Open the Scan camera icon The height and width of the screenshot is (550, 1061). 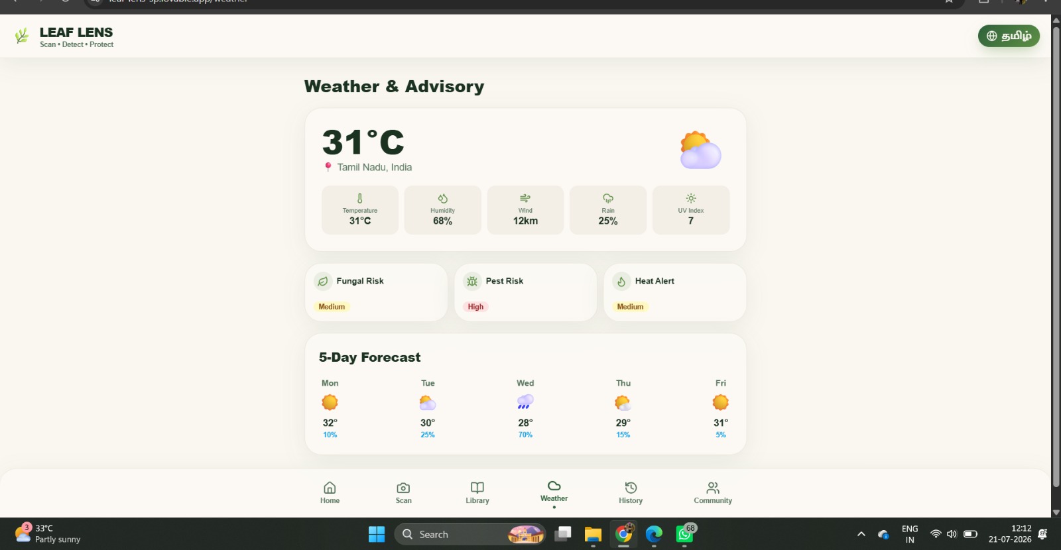pyautogui.click(x=403, y=488)
